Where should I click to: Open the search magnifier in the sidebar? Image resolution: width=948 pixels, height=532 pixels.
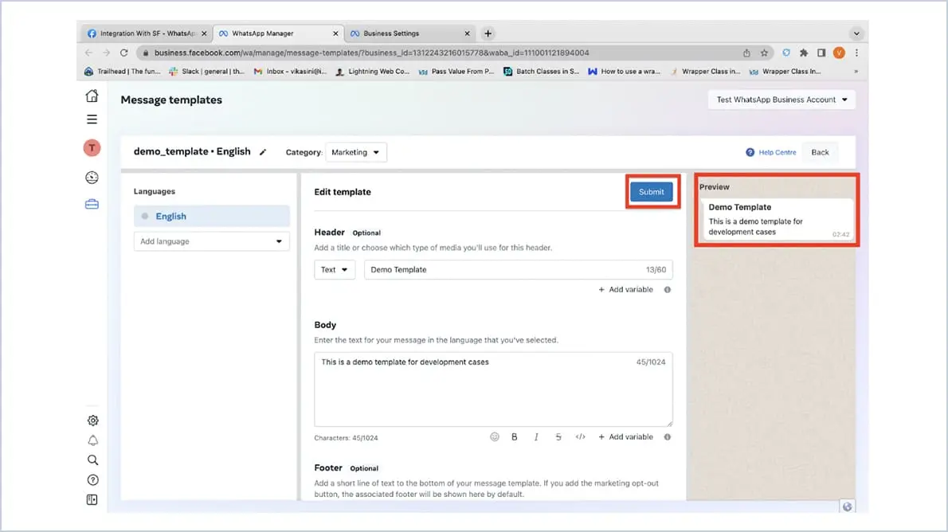(x=92, y=460)
